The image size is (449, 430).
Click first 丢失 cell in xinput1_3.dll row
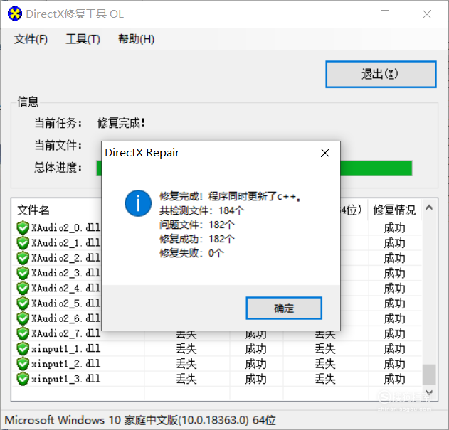pyautogui.click(x=186, y=380)
